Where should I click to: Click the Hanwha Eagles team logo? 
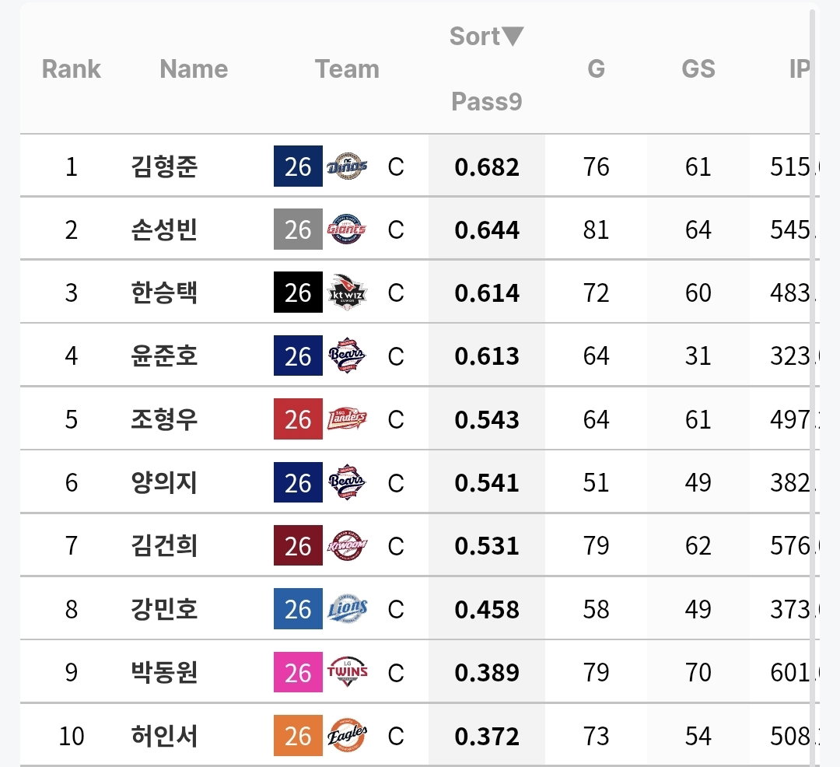pyautogui.click(x=347, y=735)
